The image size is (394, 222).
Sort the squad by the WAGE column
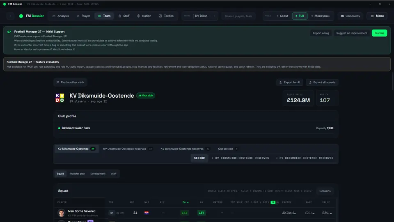[x=309, y=202]
